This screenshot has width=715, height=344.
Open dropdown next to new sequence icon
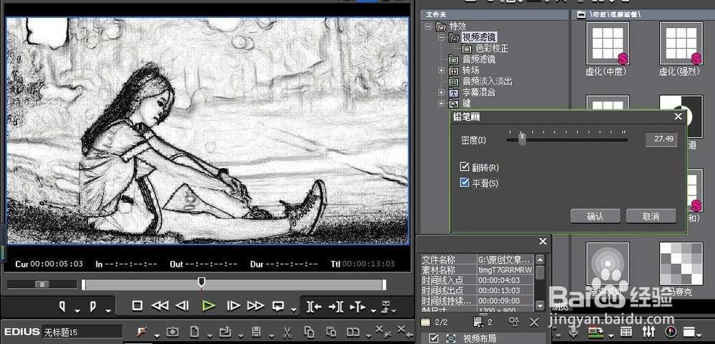tap(209, 336)
